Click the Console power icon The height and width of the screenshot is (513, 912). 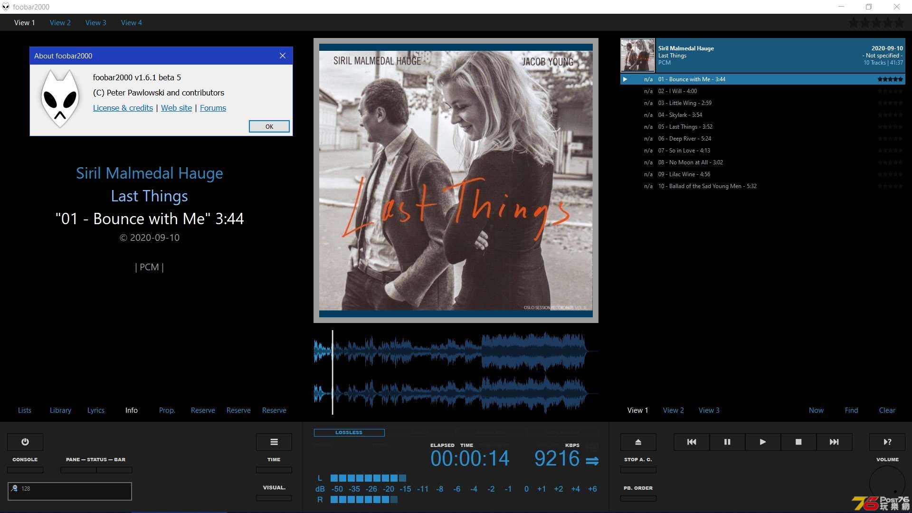25,442
